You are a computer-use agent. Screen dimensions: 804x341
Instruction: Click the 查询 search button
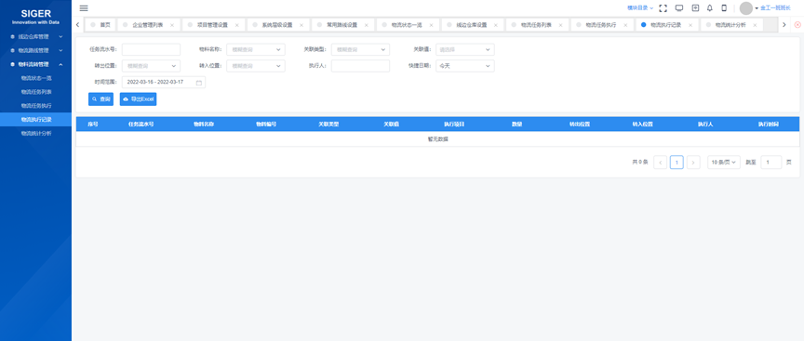[x=100, y=99]
